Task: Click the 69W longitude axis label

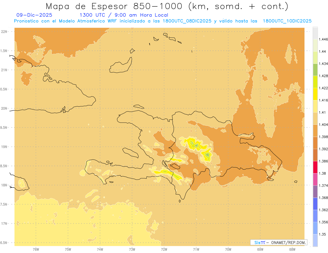Action: [260, 249]
